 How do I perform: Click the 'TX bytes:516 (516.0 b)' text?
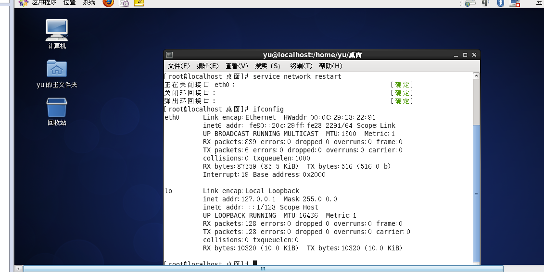tap(349, 167)
